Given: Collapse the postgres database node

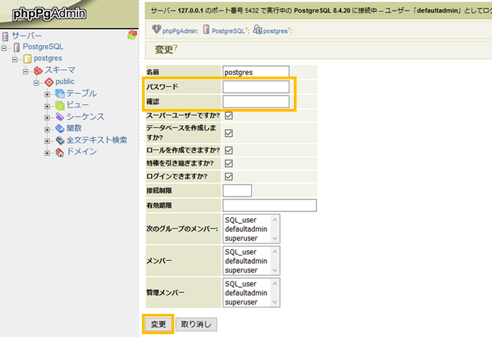Looking at the screenshot, I should 15,60.
